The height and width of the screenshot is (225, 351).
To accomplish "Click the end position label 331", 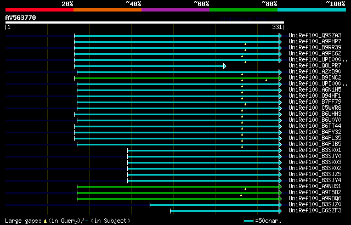I will 277,27.
